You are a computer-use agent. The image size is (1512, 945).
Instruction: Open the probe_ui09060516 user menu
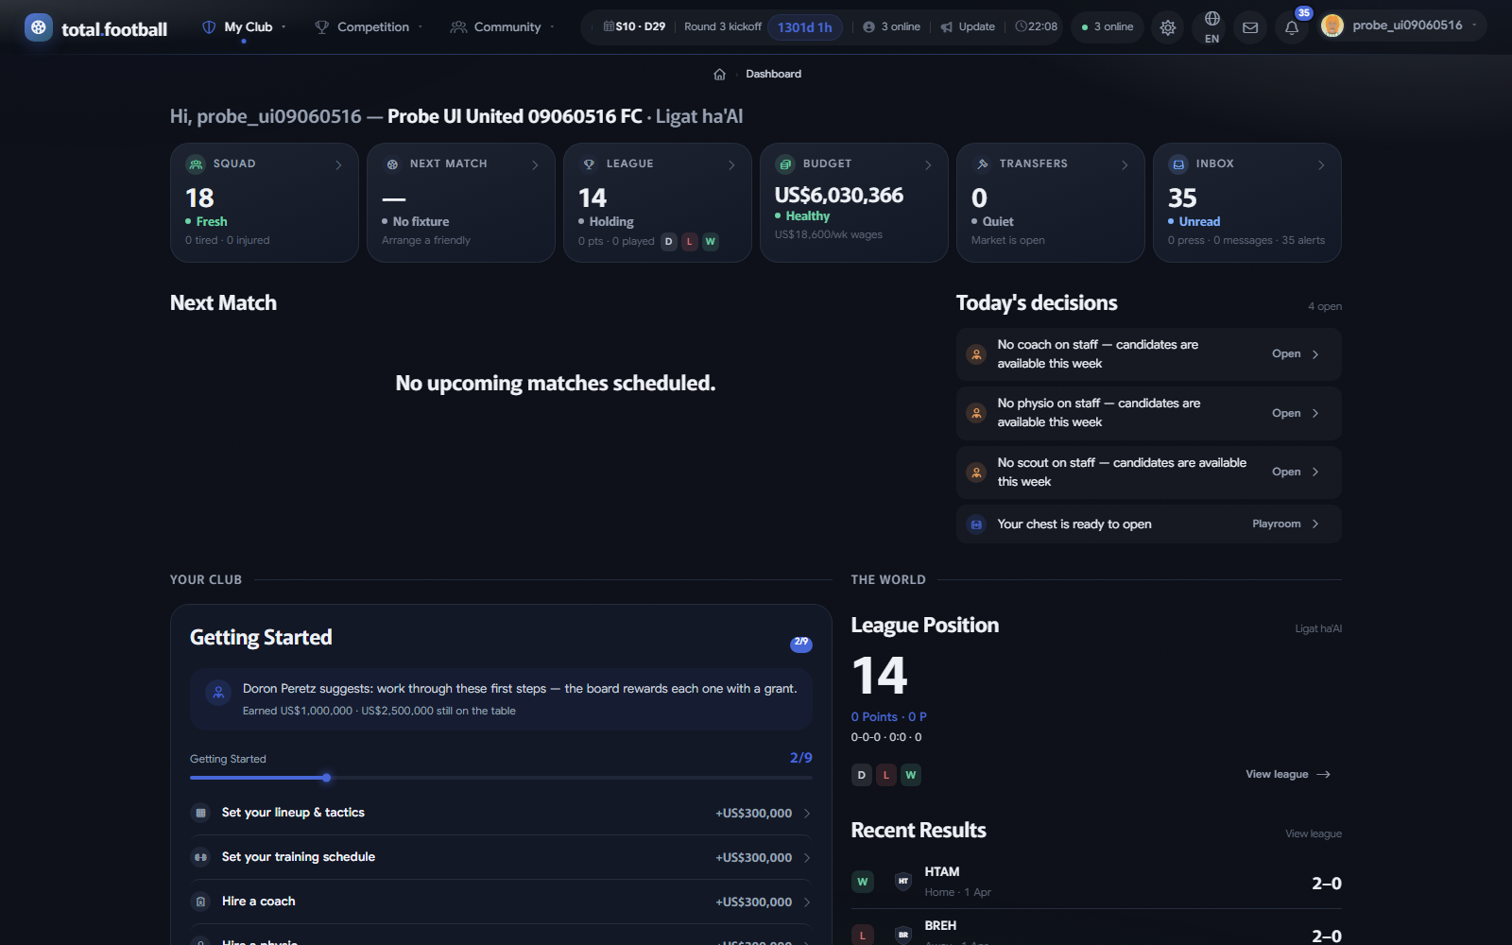click(x=1400, y=26)
